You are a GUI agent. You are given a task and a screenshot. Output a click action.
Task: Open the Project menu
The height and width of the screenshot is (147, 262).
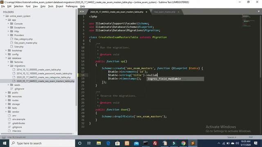click(59, 7)
